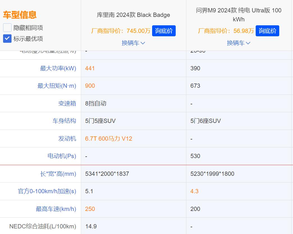This screenshot has height=234, width=293.
Task: Click the NEDC综合油耗(L/100km) label
Action: point(43,226)
